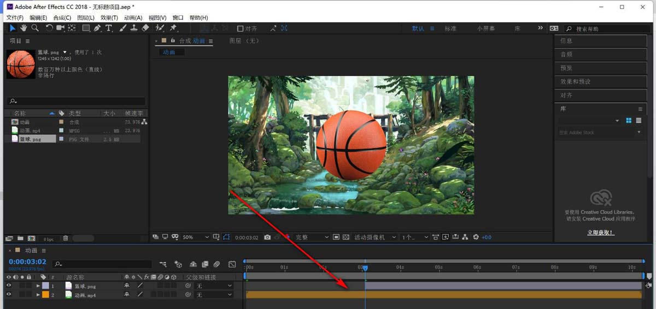
Task: Create a new composition from Project panel
Action: [x=31, y=238]
